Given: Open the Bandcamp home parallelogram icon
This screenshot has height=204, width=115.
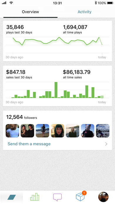Looking at the screenshot, I should 12,197.
